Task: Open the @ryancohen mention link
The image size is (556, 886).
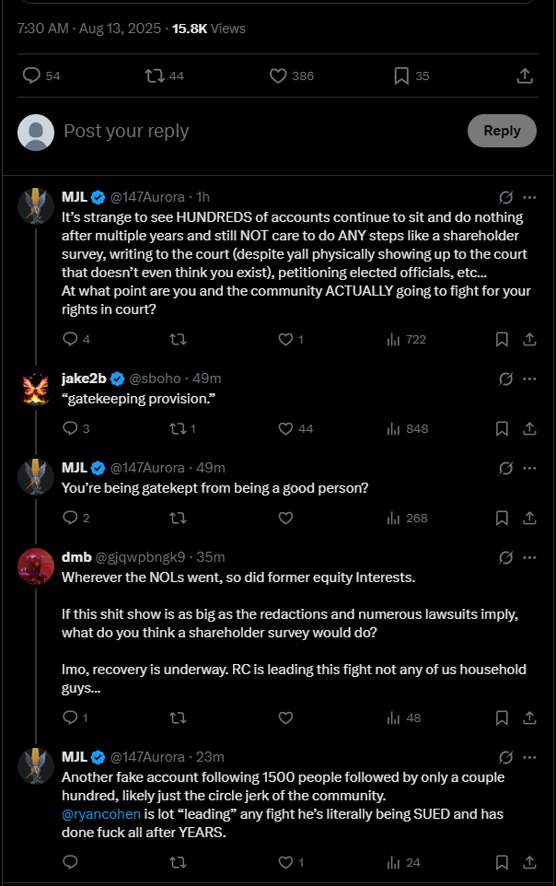Action: click(100, 814)
